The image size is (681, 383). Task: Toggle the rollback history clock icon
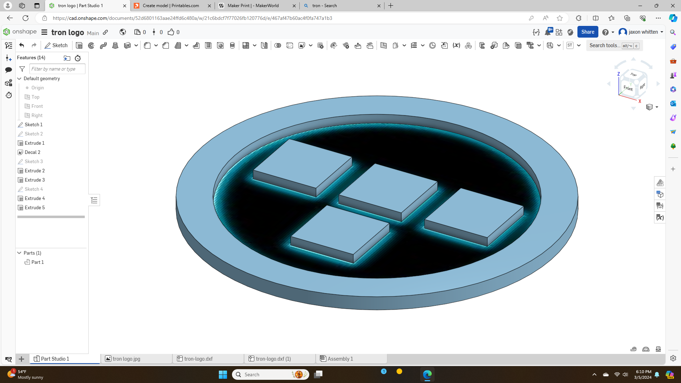pyautogui.click(x=78, y=58)
